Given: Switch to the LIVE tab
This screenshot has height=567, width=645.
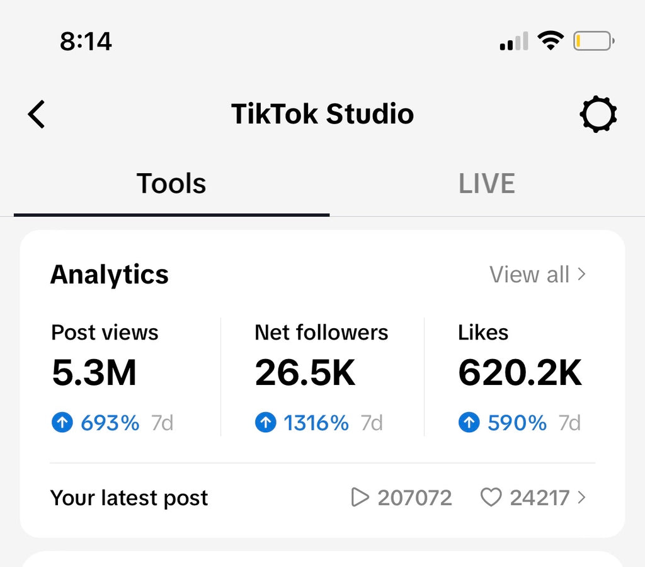Looking at the screenshot, I should tap(486, 183).
